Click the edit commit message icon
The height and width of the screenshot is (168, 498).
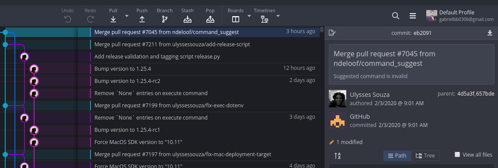click(x=332, y=33)
